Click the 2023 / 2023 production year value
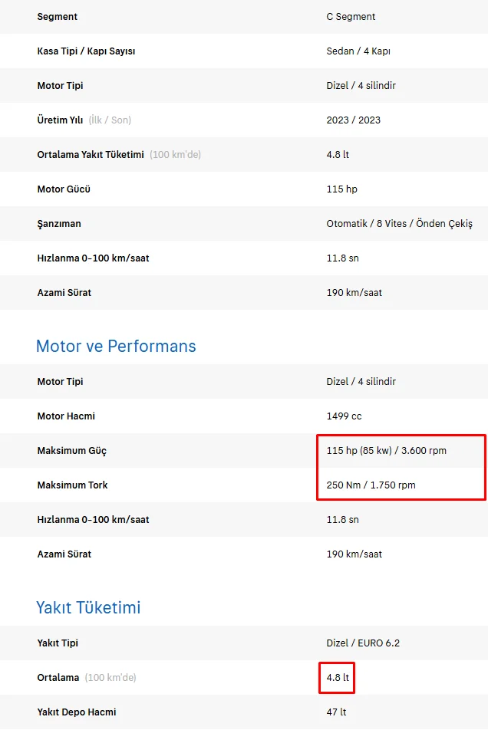 (x=353, y=120)
